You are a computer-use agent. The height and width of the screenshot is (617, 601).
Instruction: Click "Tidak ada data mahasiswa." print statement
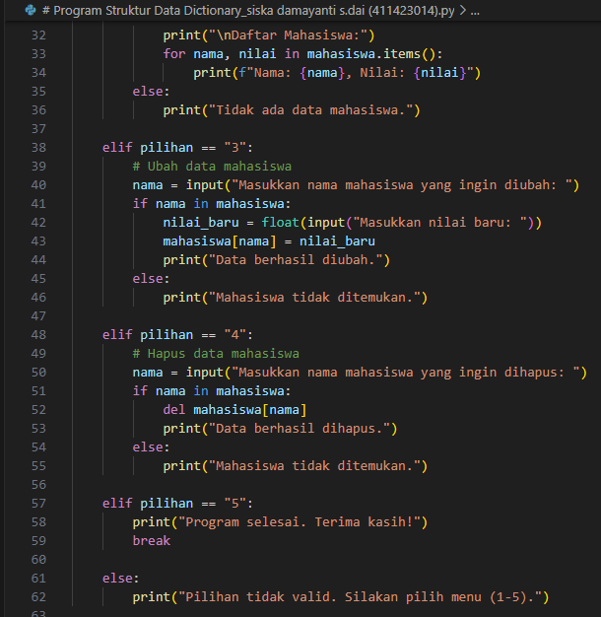click(x=292, y=110)
